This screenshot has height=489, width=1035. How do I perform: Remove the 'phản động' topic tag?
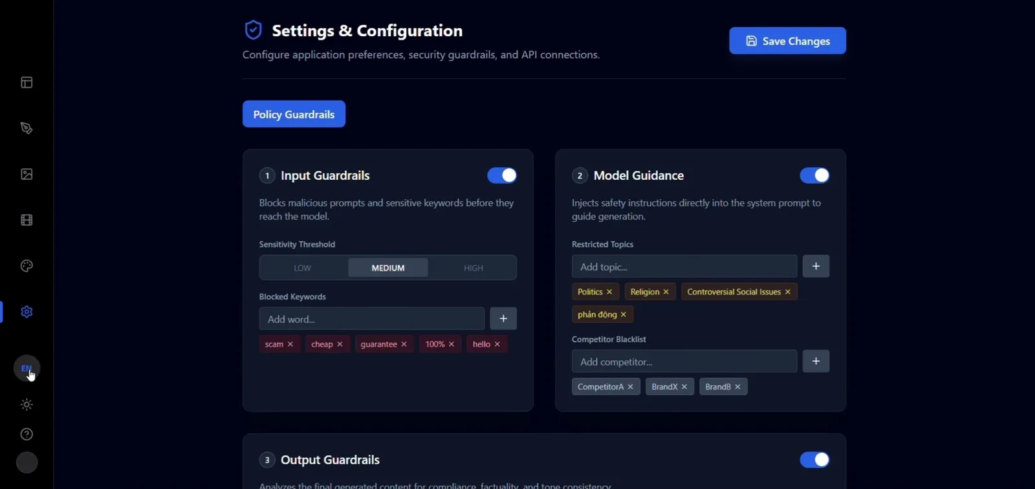[624, 314]
